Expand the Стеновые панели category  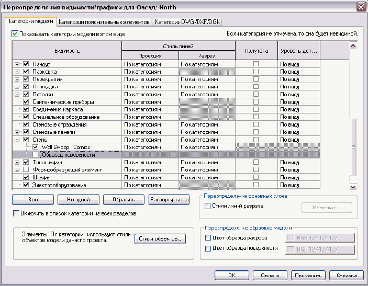click(17, 132)
